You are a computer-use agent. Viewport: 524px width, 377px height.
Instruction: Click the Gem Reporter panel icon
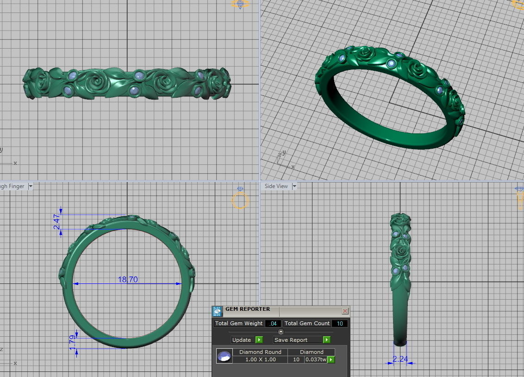217,311
